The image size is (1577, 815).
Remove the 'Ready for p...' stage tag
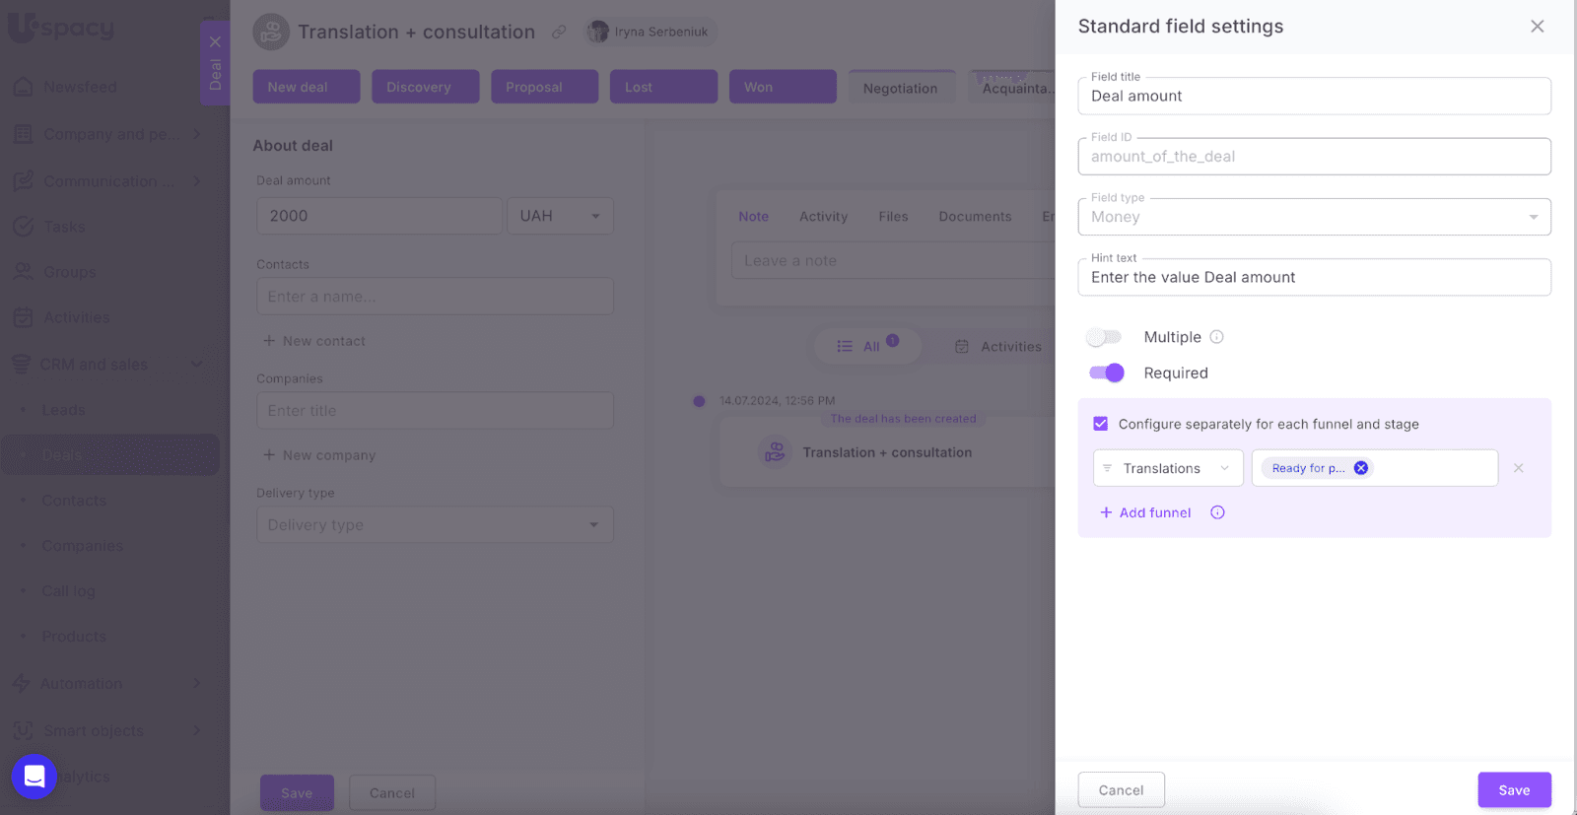tap(1360, 468)
